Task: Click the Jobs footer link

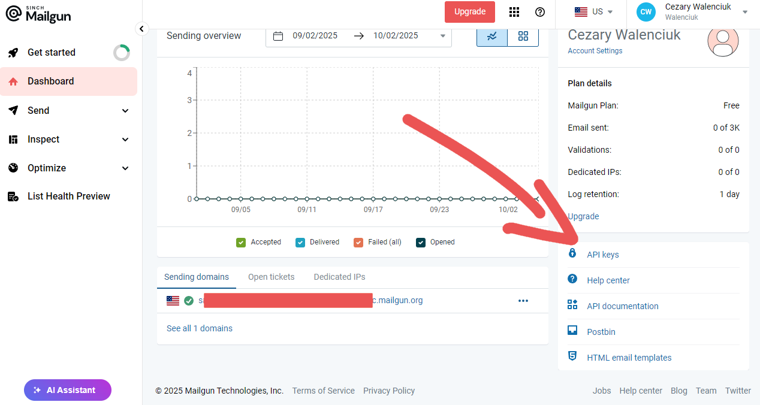Action: point(602,391)
